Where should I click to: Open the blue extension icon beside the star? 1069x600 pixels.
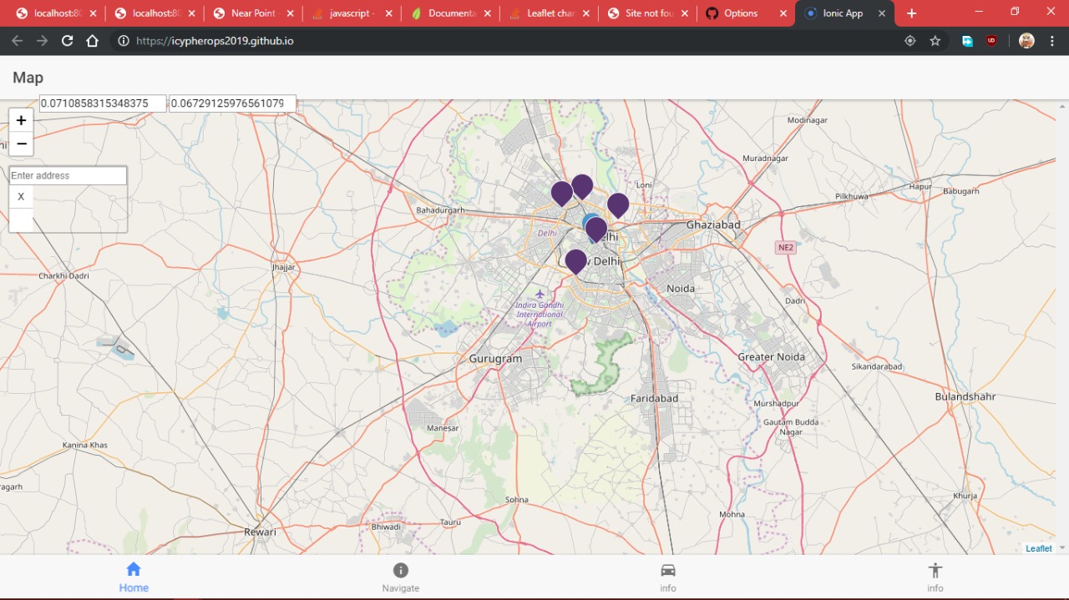967,41
